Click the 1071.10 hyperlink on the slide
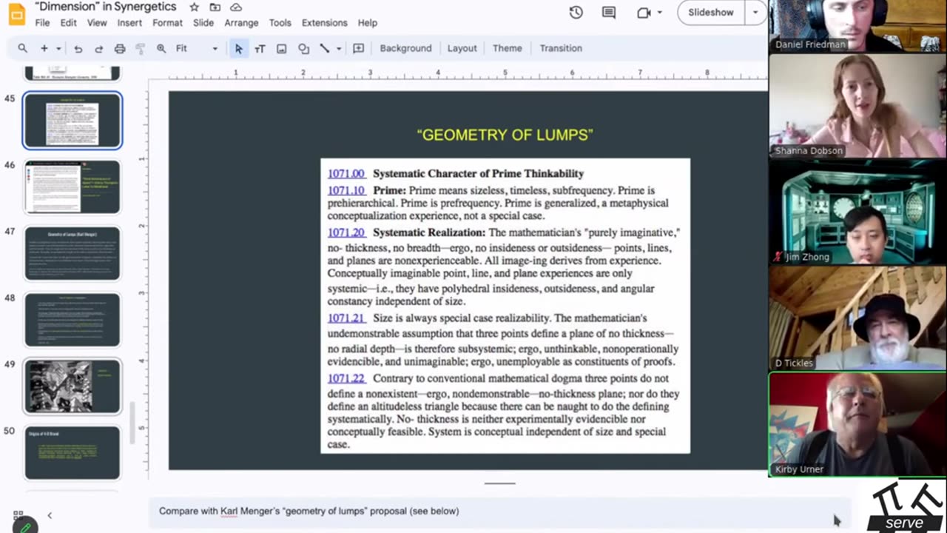 [x=346, y=190]
